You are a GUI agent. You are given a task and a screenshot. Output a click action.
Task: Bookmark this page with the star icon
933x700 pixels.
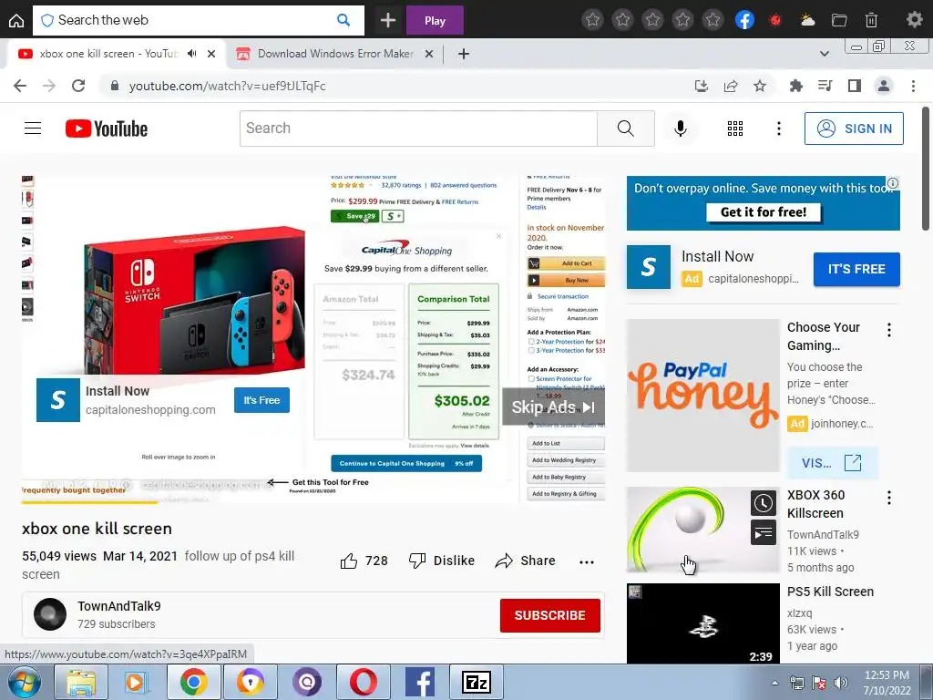pyautogui.click(x=760, y=86)
